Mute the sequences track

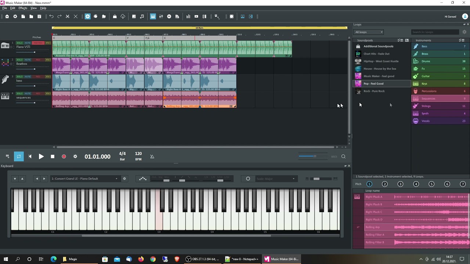point(28,93)
